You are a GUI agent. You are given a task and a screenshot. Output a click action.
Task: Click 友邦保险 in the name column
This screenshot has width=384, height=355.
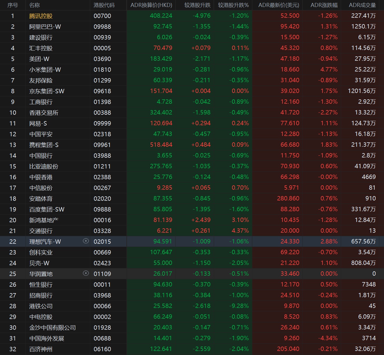click(41, 80)
